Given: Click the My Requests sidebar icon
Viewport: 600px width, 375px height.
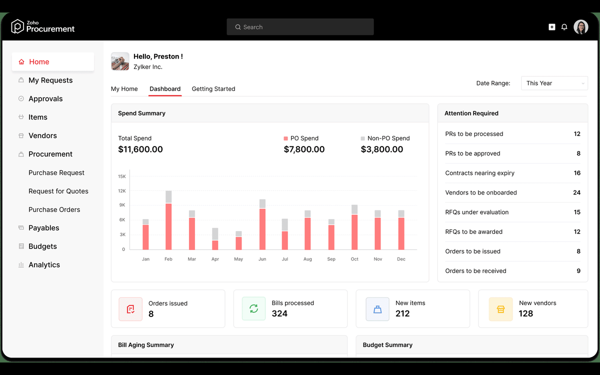Looking at the screenshot, I should pos(21,80).
